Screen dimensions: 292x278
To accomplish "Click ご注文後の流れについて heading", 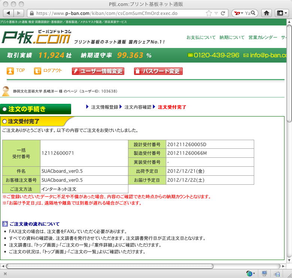I will pyautogui.click(x=34, y=224).
